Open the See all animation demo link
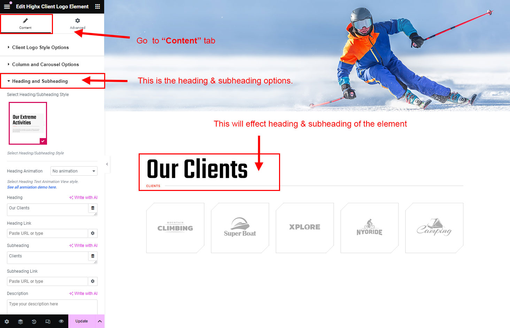The height and width of the screenshot is (328, 510). click(x=32, y=187)
